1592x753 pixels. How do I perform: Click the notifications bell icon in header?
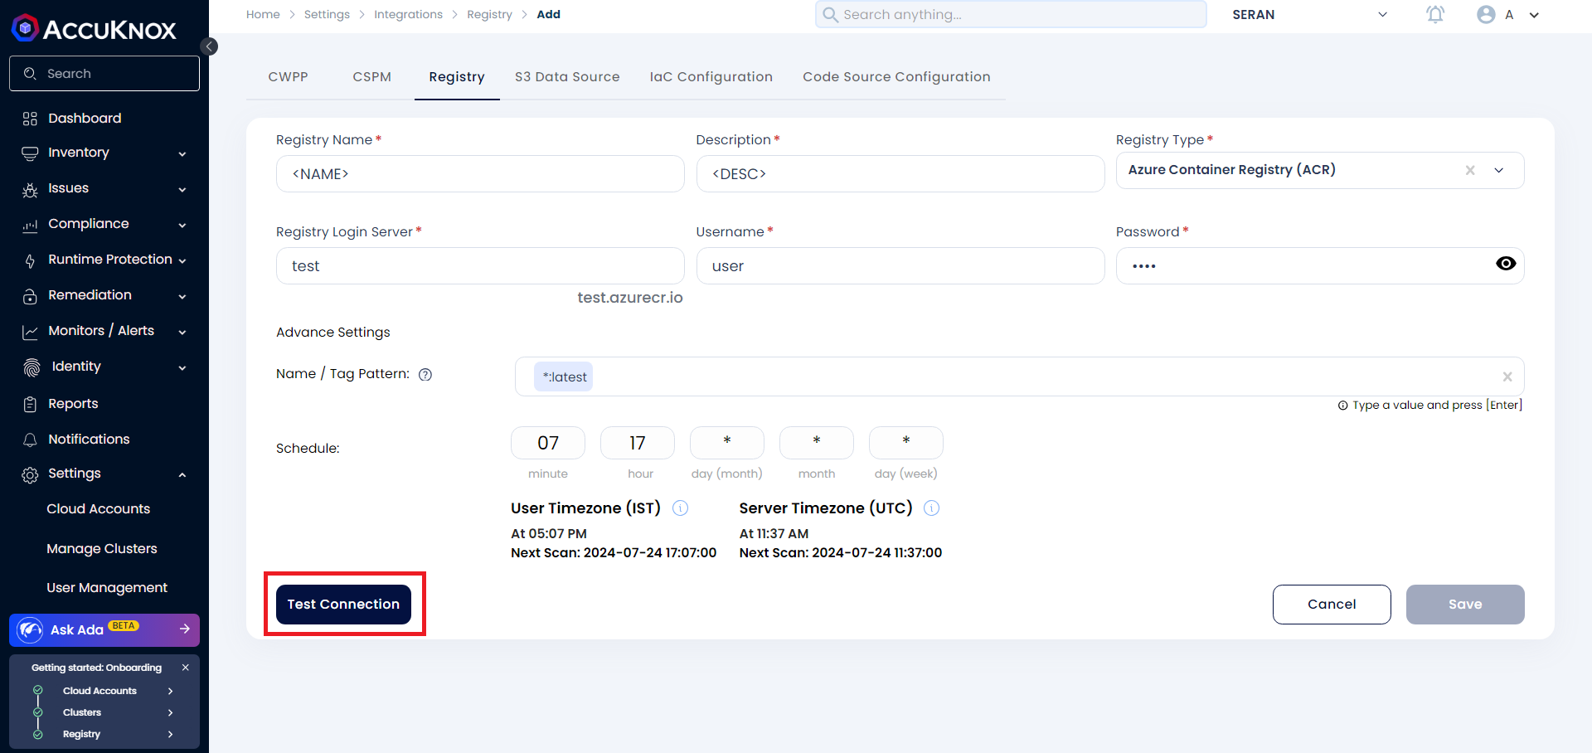coord(1435,14)
